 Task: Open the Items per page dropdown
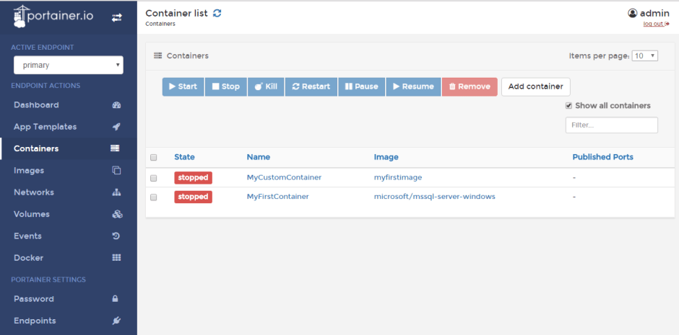pos(644,55)
